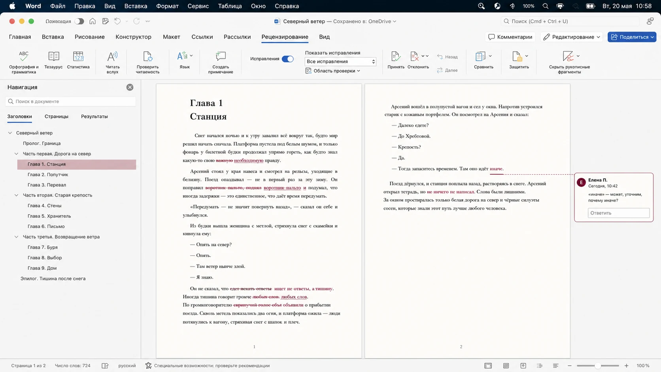Image resolution: width=661 pixels, height=372 pixels.
Task: Accept the tracked change
Action: [396, 60]
